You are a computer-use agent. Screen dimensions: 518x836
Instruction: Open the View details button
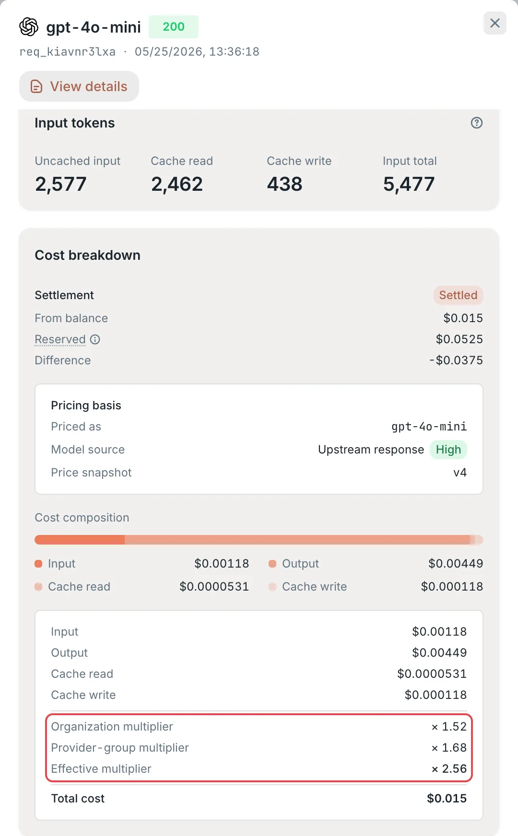click(x=79, y=86)
